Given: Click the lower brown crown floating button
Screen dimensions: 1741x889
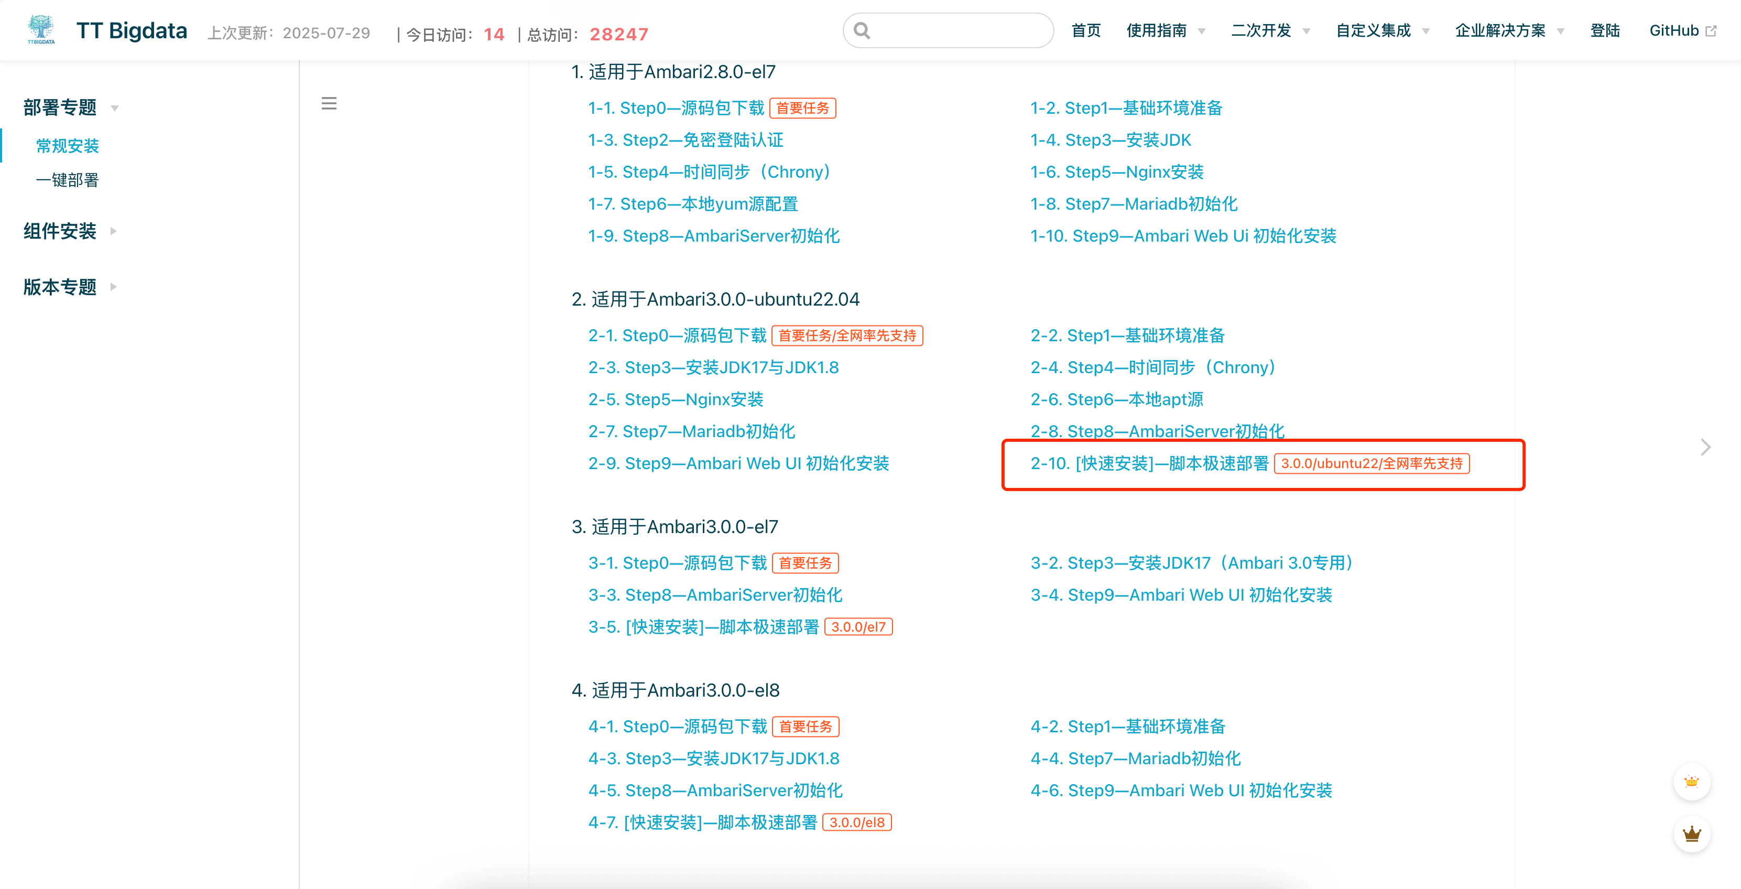Looking at the screenshot, I should (x=1692, y=833).
